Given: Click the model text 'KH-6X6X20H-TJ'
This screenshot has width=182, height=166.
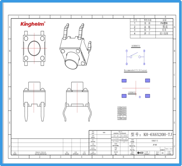Looking at the screenshot, I should click(x=158, y=134).
